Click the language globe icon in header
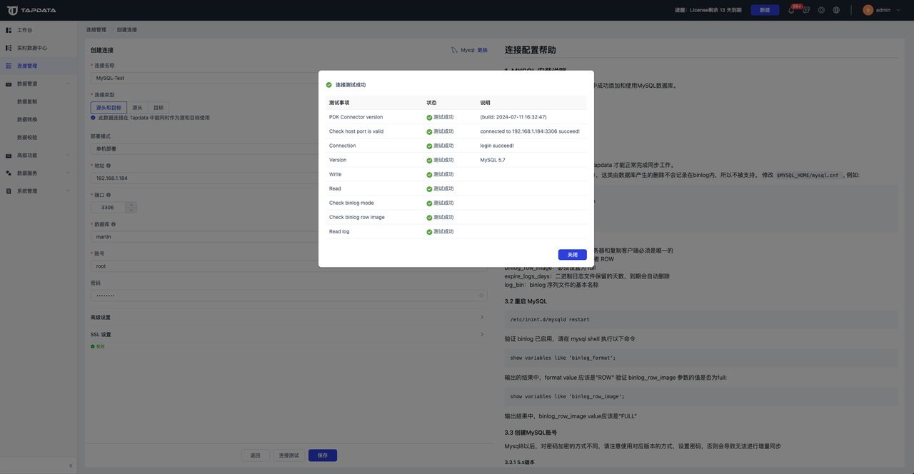Viewport: 914px width, 474px height. (x=836, y=10)
